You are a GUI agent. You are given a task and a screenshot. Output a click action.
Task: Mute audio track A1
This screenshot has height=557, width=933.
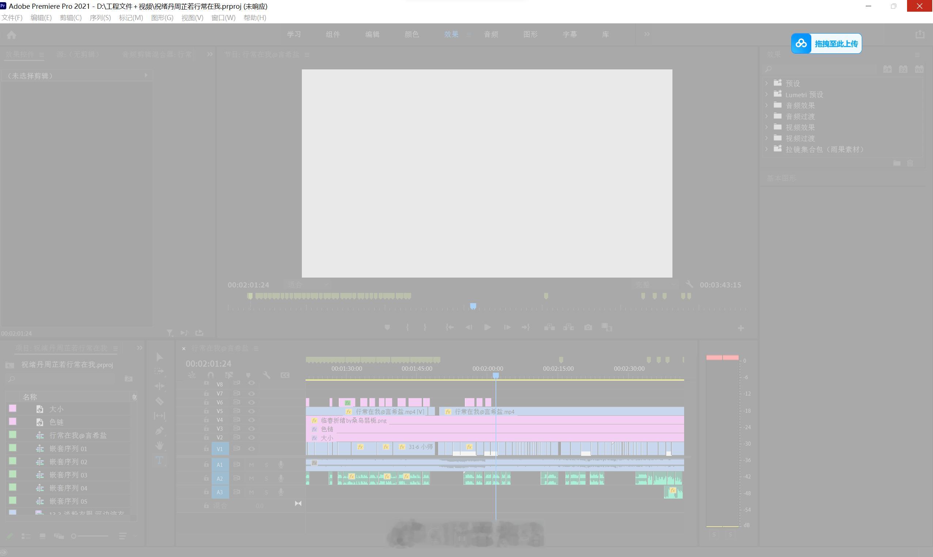pos(251,465)
